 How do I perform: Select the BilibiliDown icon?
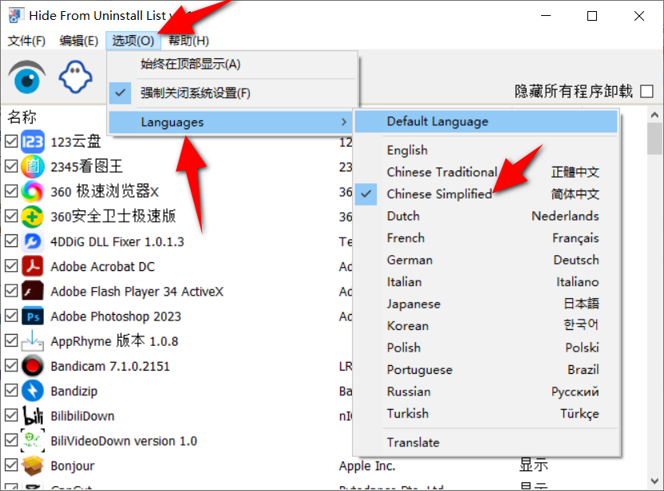[33, 416]
